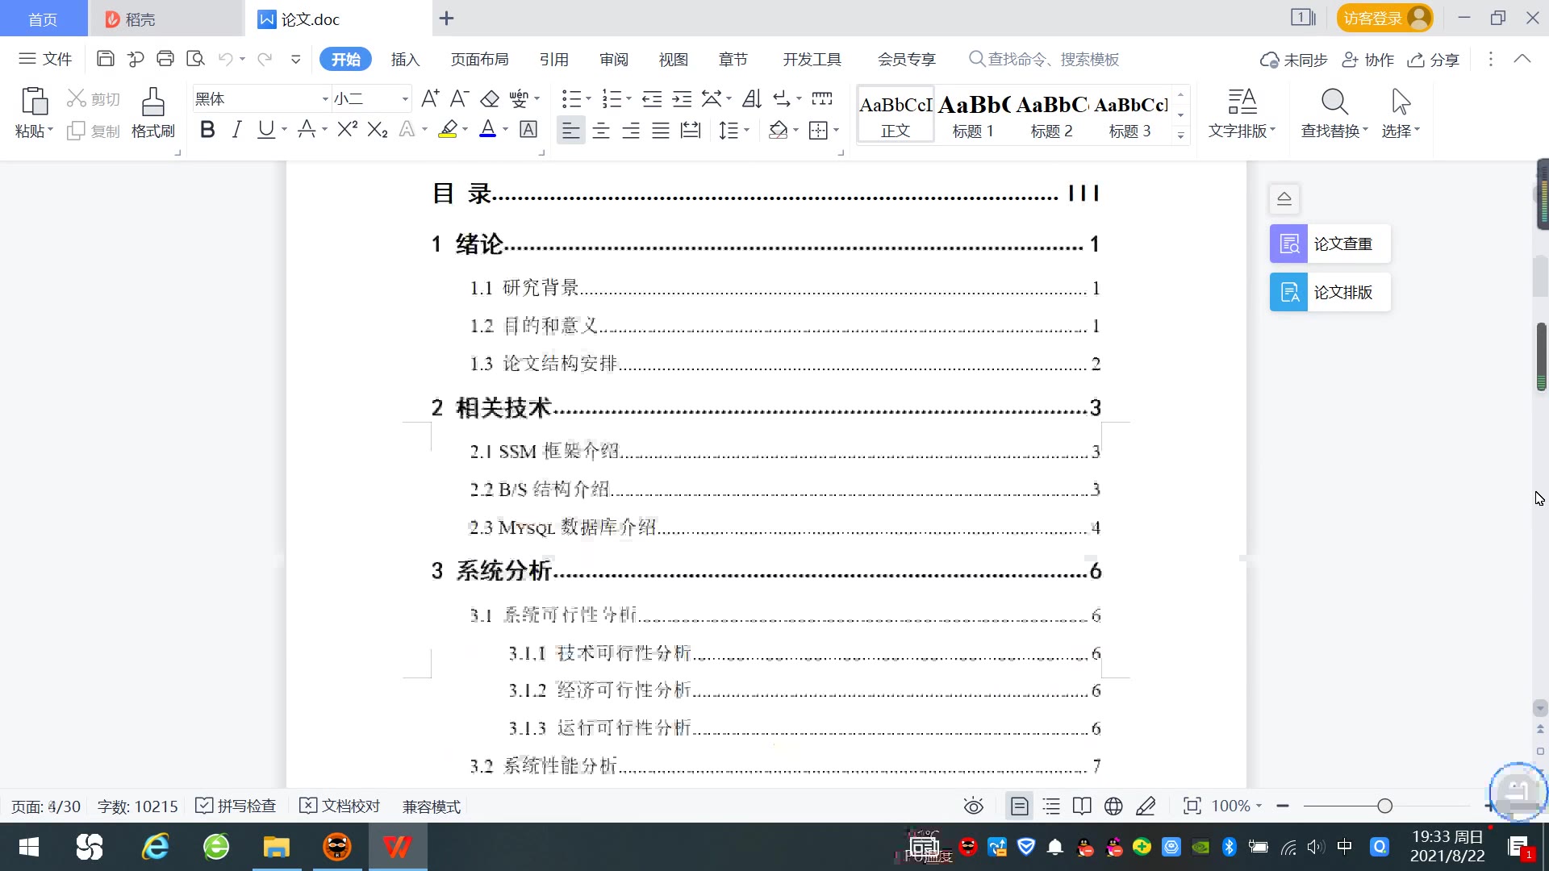Open the font size dropdown (小二)
This screenshot has height=871, width=1549.
[x=405, y=99]
